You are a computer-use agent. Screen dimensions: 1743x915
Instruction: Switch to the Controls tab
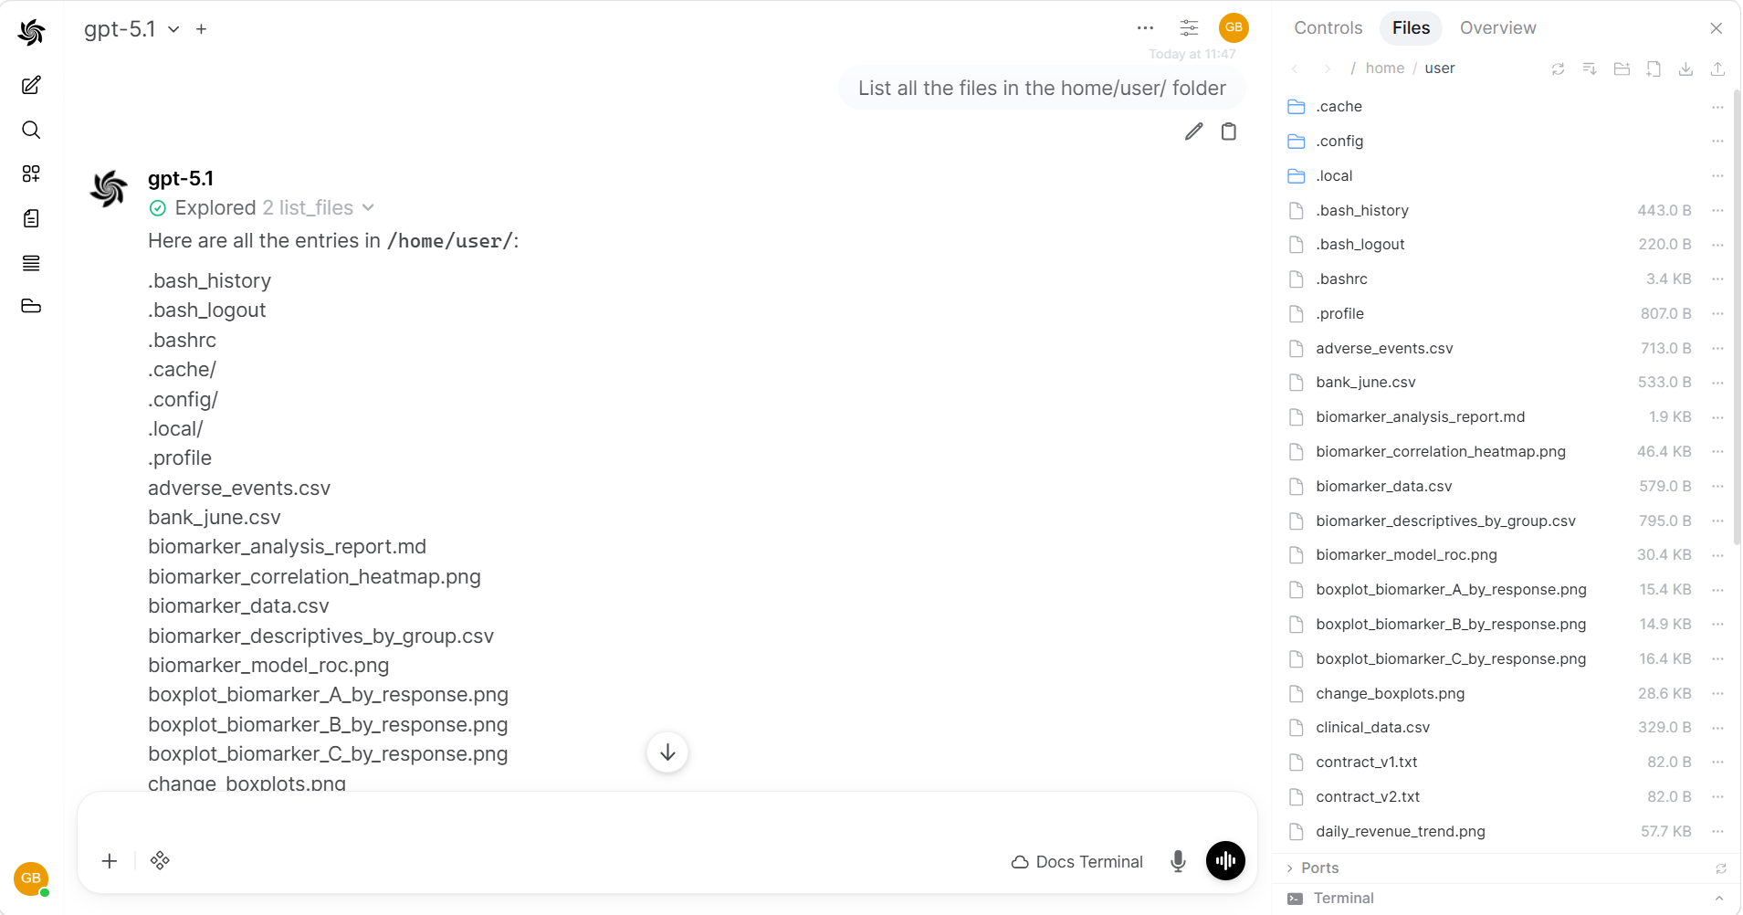coord(1328,28)
